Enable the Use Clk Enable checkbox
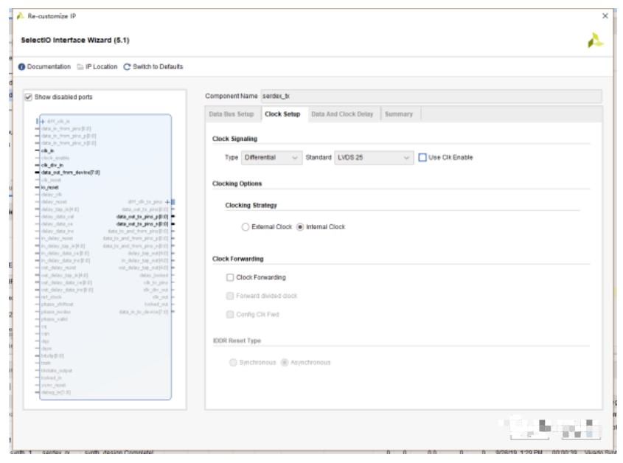The height and width of the screenshot is (463, 623). tap(422, 157)
